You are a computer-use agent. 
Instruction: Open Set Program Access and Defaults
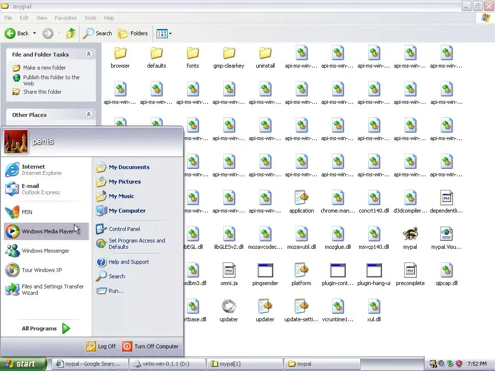(x=131, y=243)
